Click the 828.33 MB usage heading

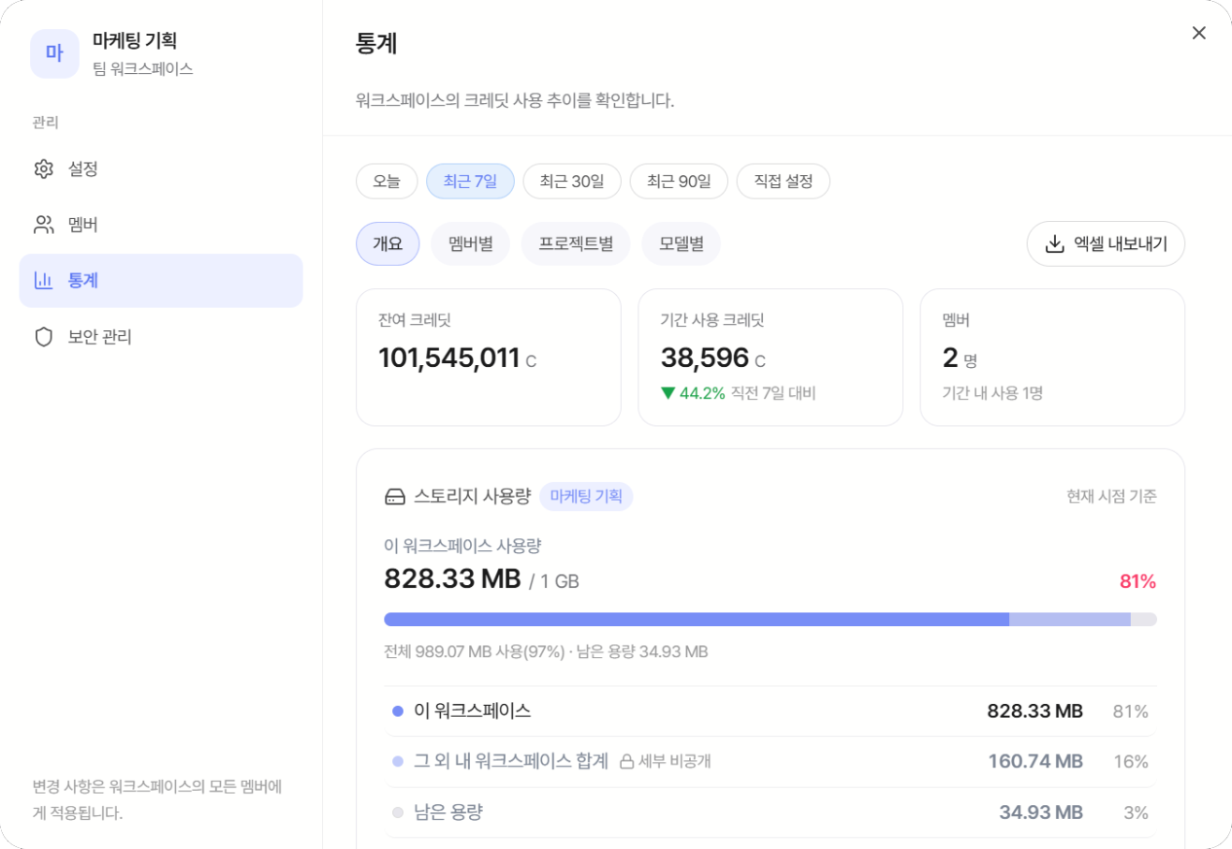click(452, 579)
